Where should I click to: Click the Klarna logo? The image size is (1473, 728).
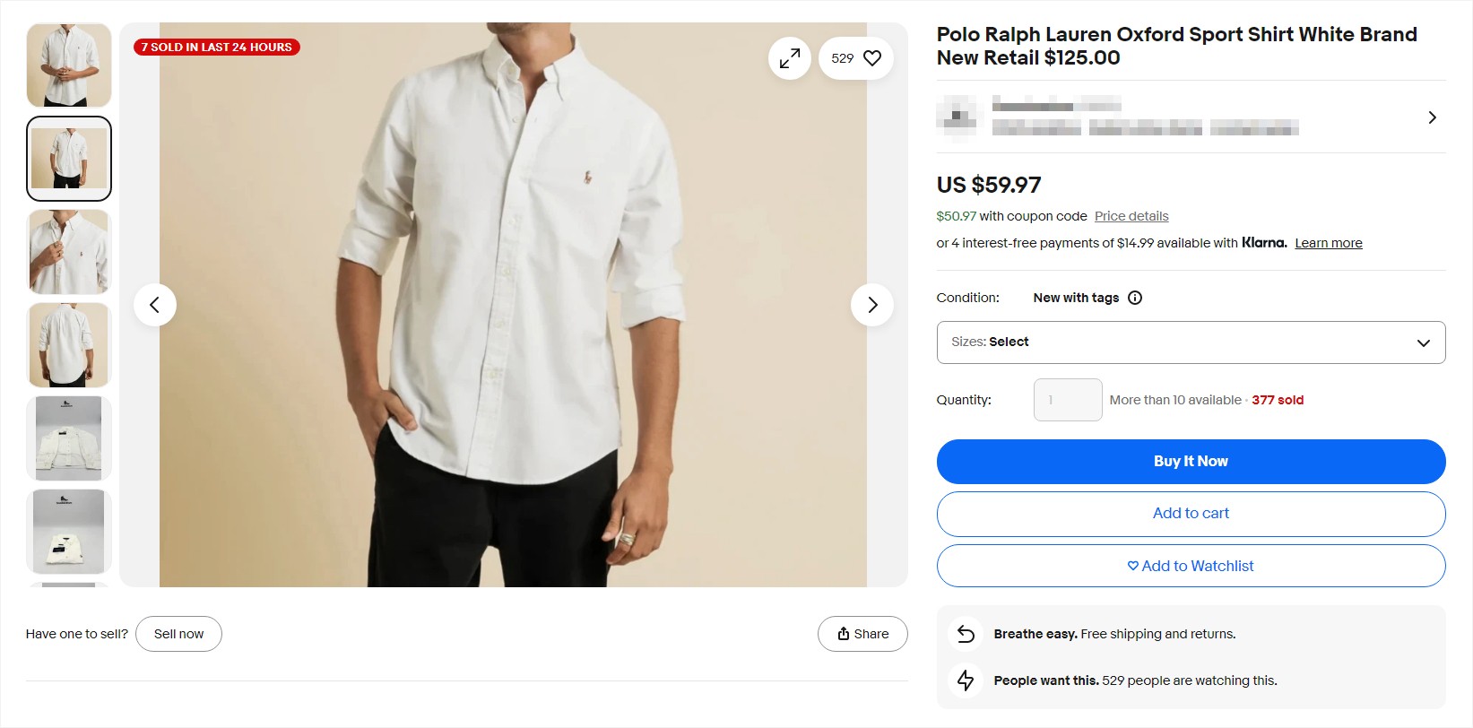[x=1264, y=242]
